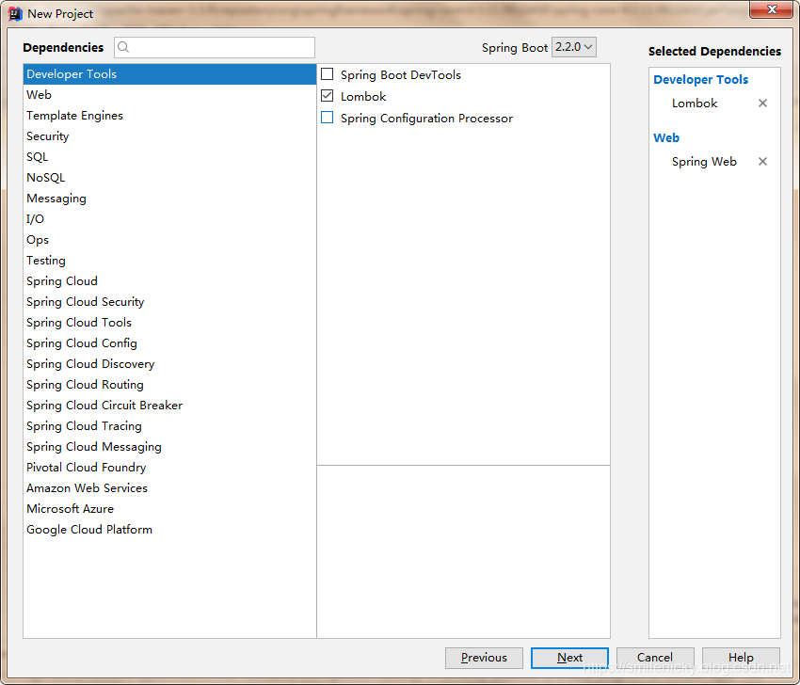This screenshot has height=685, width=800.
Task: Select the Spring Cloud category
Action: point(169,281)
